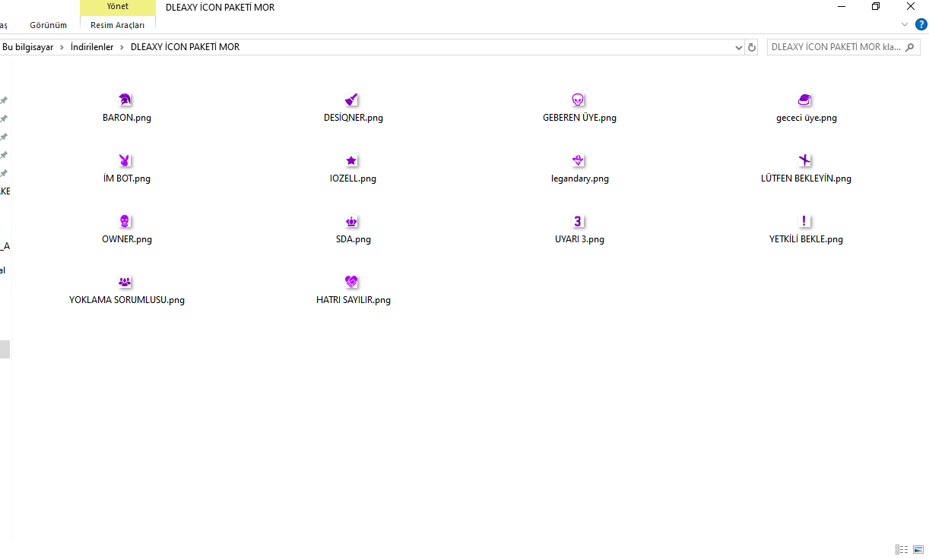Screen dimensions: 929x559
Task: Select the IOZELL.png star icon
Action: tap(351, 160)
